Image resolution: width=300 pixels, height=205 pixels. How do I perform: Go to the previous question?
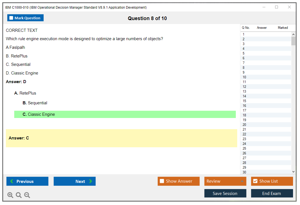(27, 181)
